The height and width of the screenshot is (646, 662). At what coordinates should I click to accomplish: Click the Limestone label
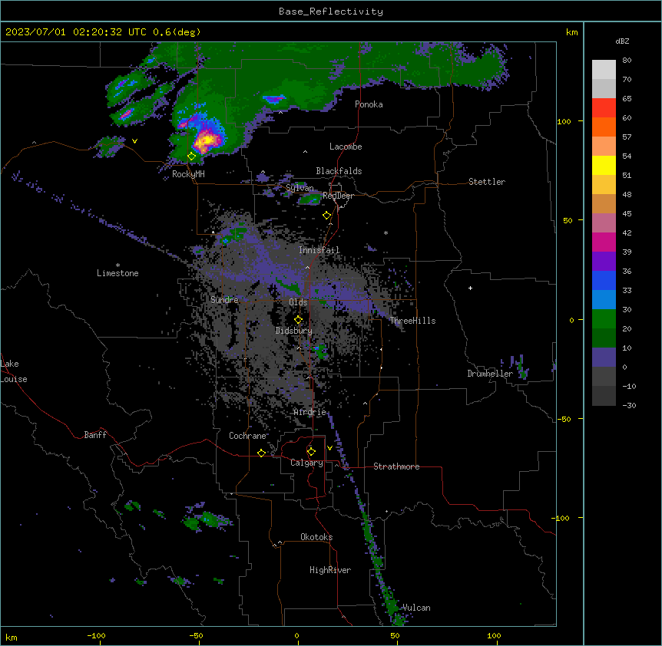[x=118, y=273]
